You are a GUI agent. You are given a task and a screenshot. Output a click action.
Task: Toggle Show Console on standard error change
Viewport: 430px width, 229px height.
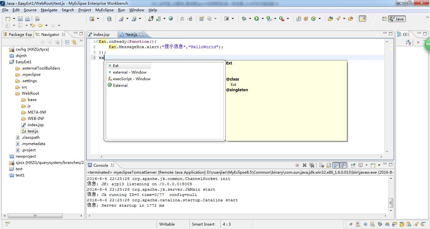point(343,165)
